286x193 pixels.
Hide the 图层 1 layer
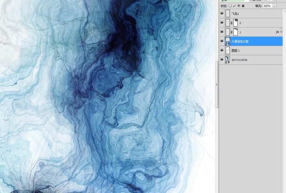click(222, 51)
